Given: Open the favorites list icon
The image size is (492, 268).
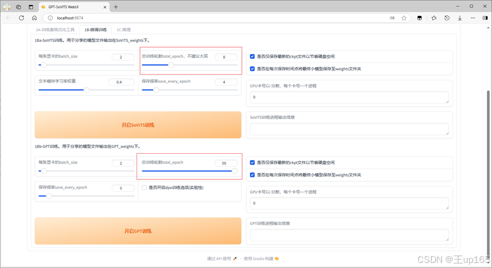Looking at the screenshot, I should [434, 18].
